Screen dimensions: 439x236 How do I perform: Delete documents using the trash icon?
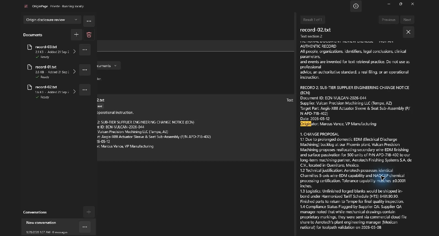pyautogui.click(x=89, y=34)
